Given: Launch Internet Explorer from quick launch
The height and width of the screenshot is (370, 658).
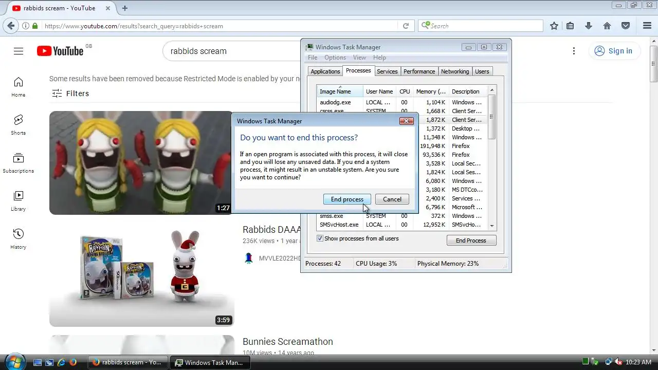Looking at the screenshot, I should point(61,362).
